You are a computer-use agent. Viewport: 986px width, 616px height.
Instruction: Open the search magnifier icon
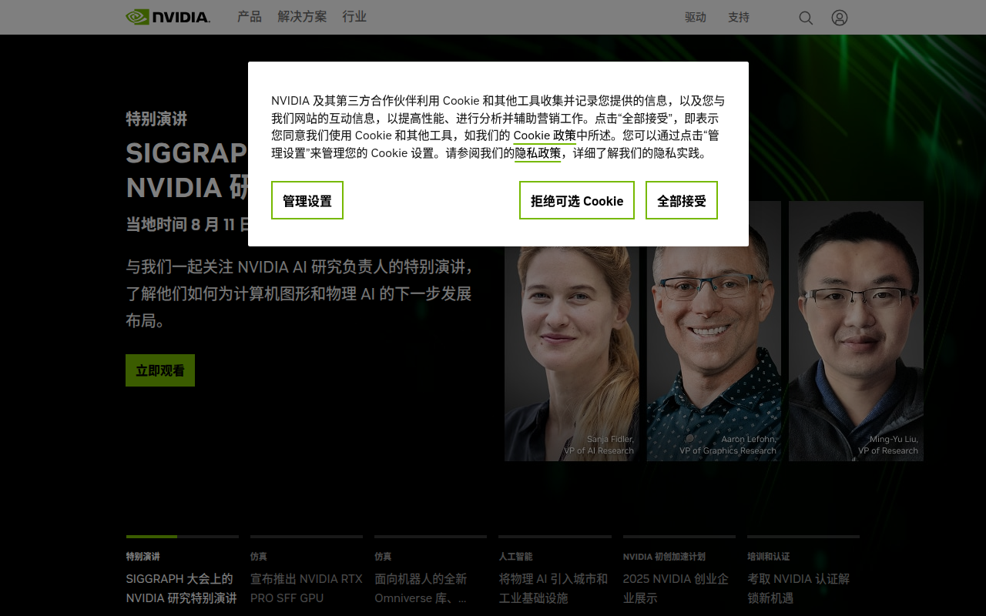click(x=806, y=18)
